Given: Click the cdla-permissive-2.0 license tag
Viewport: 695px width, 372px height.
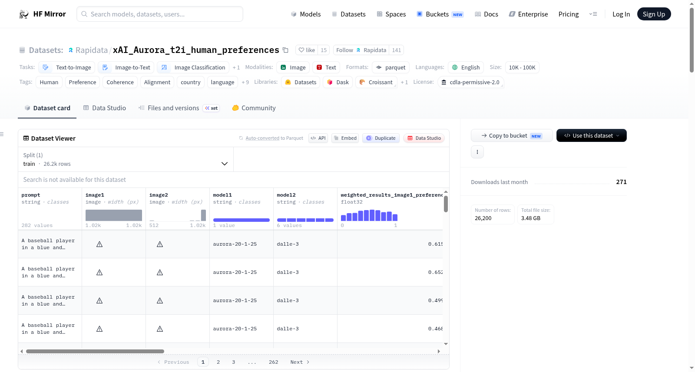Looking at the screenshot, I should 470,82.
